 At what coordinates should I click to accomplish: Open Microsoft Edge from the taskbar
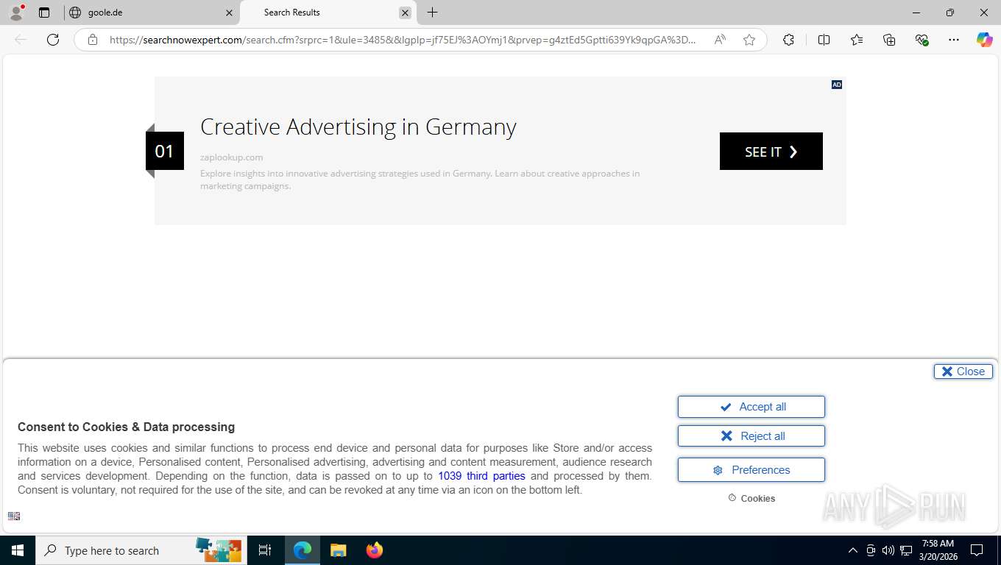[303, 550]
